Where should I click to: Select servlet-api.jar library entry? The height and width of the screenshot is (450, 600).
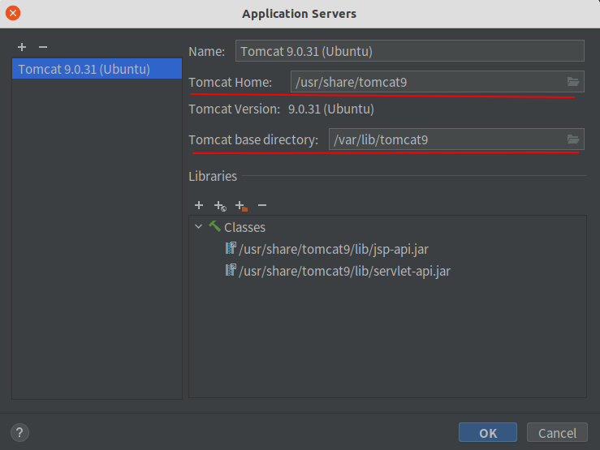(344, 271)
